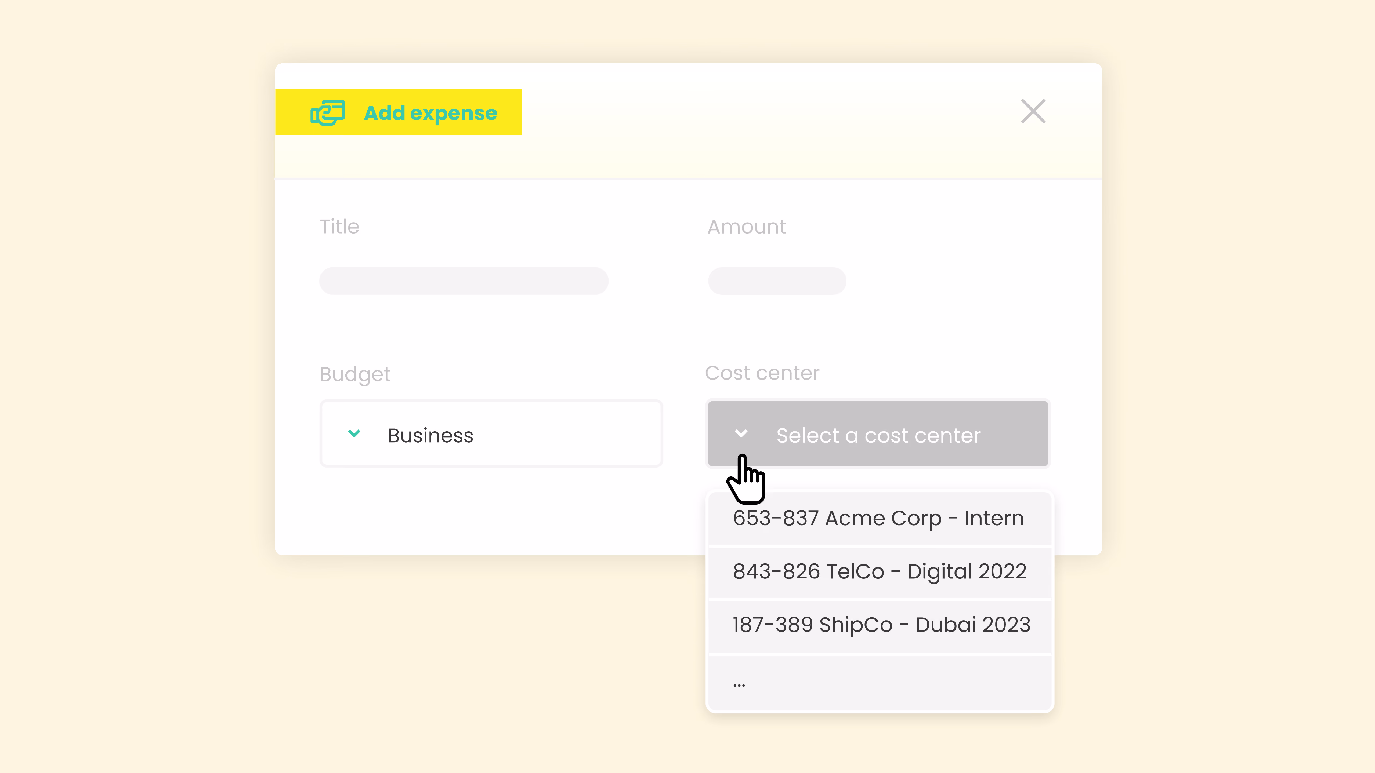1375x773 pixels.
Task: Choose 187-389 ShipCo - Dubai 2023
Action: point(880,625)
